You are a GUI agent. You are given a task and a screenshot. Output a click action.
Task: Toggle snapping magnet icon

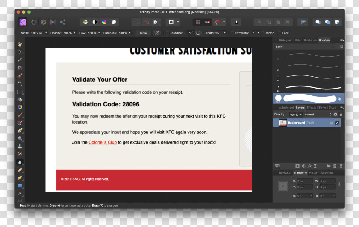(x=217, y=22)
